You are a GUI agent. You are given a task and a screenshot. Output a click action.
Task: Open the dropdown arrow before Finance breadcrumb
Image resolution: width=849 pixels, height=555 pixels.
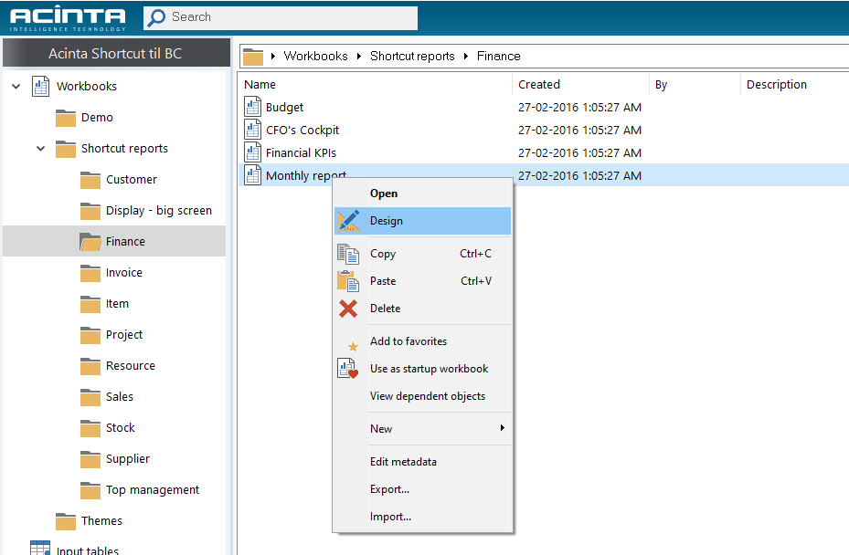pos(466,56)
